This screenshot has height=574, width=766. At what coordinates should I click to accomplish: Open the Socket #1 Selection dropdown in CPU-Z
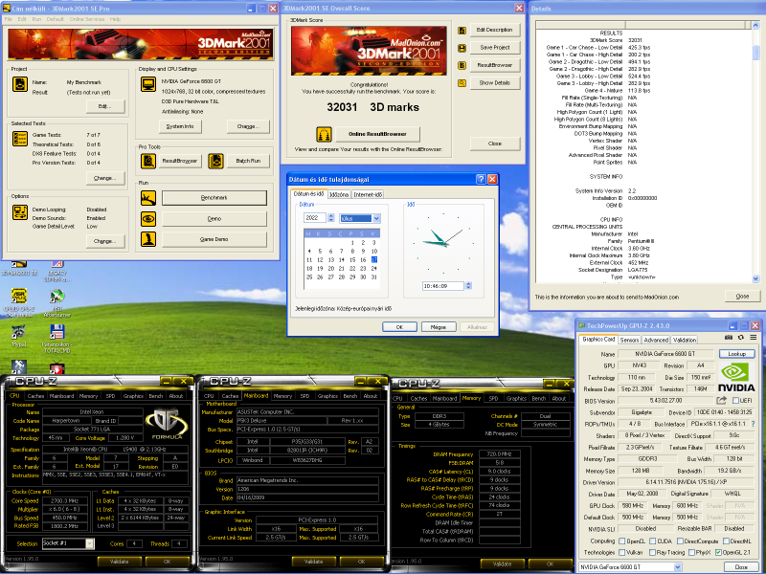[x=89, y=543]
